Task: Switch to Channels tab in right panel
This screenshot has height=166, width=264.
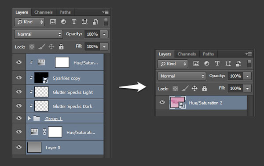Action: point(187,54)
